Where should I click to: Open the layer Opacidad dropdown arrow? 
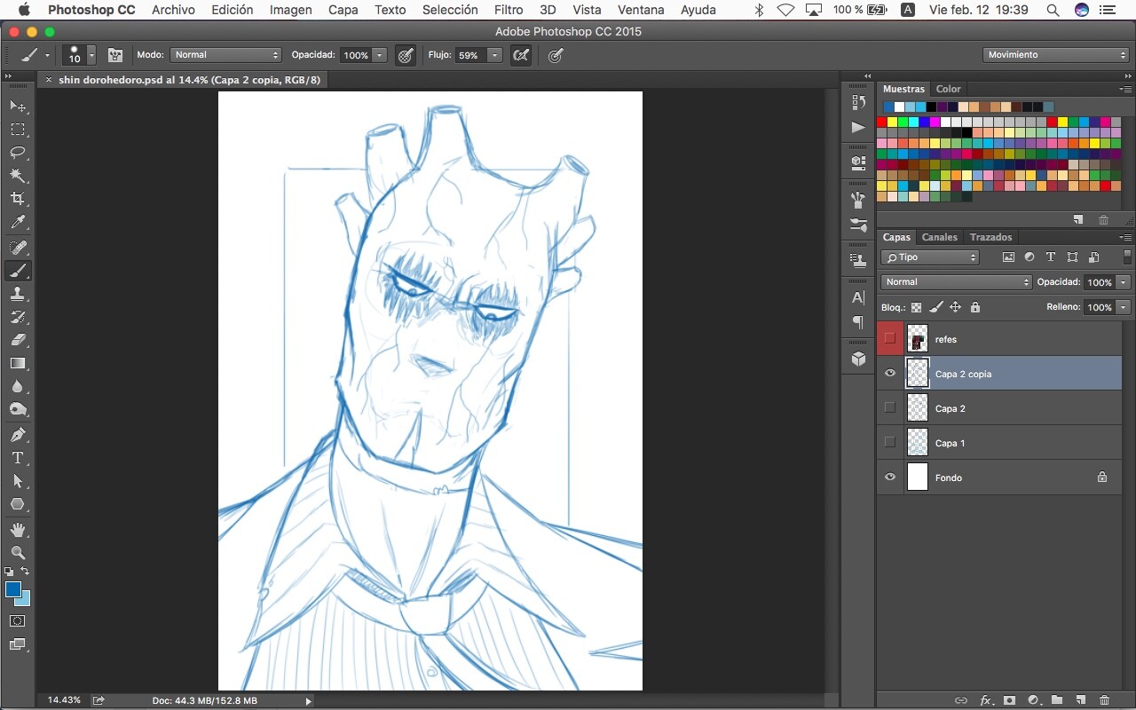(1124, 282)
